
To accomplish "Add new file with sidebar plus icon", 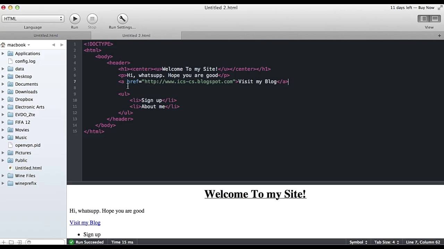I will pos(3,242).
